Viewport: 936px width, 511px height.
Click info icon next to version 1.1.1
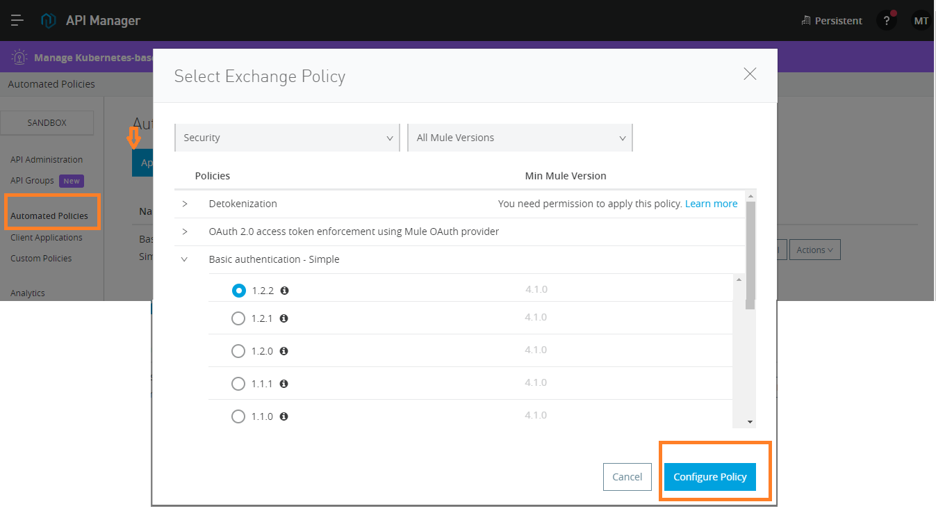[284, 384]
